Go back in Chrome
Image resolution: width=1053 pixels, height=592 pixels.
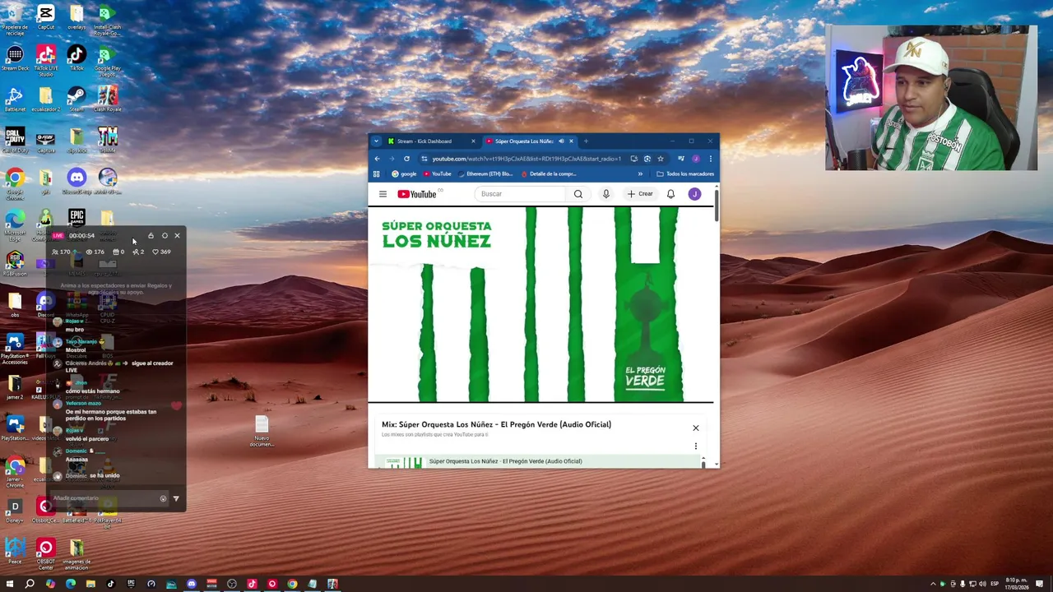[x=377, y=159]
